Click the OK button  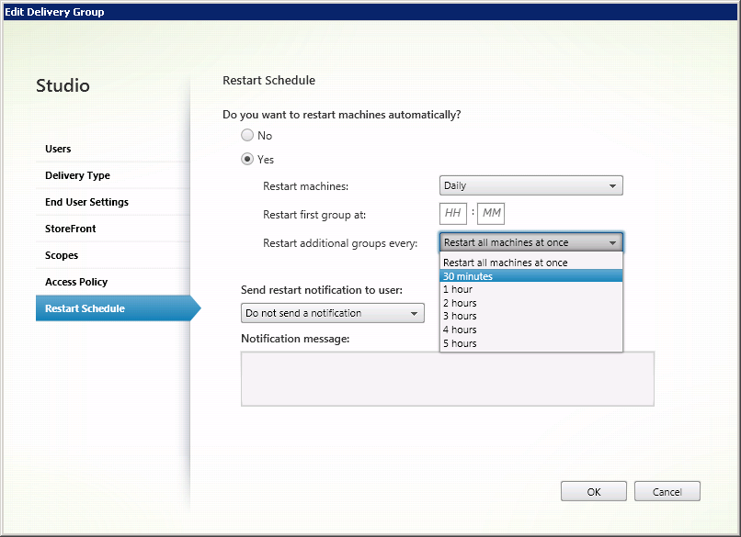pyautogui.click(x=594, y=492)
